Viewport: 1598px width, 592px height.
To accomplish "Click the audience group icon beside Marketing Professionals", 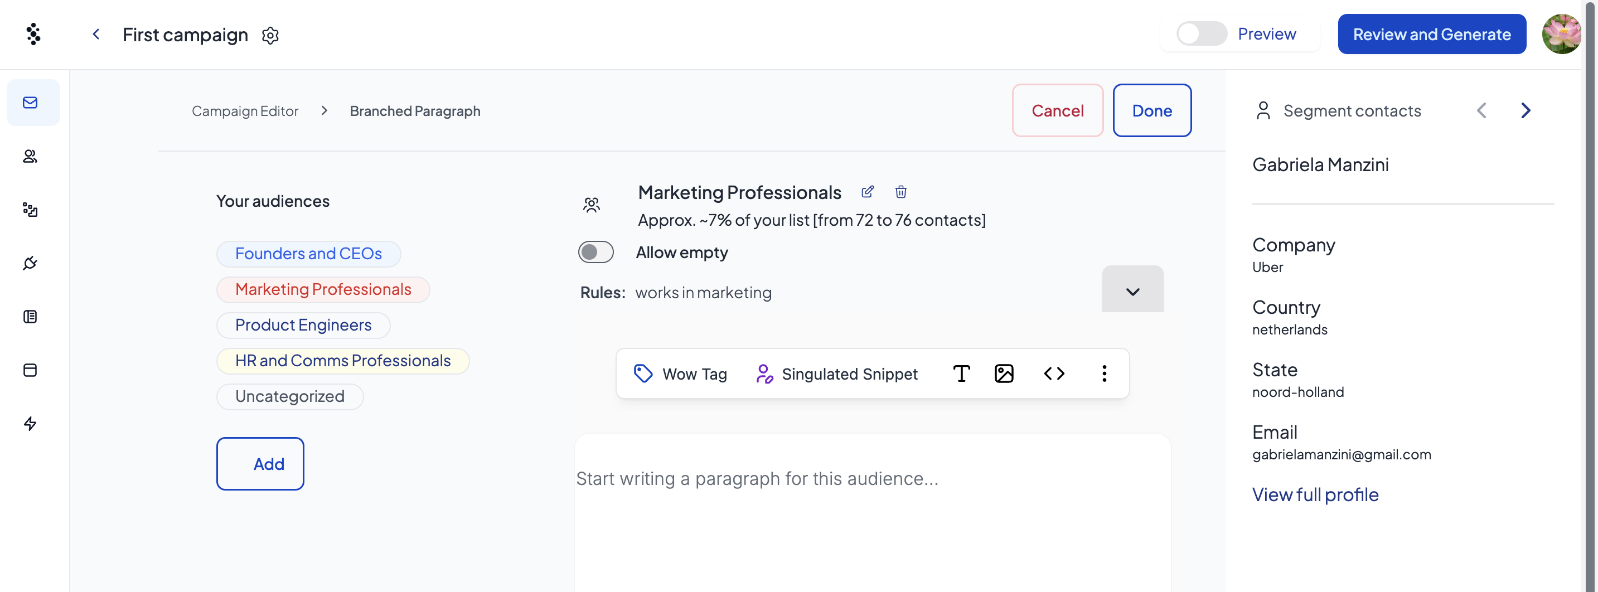I will tap(592, 205).
